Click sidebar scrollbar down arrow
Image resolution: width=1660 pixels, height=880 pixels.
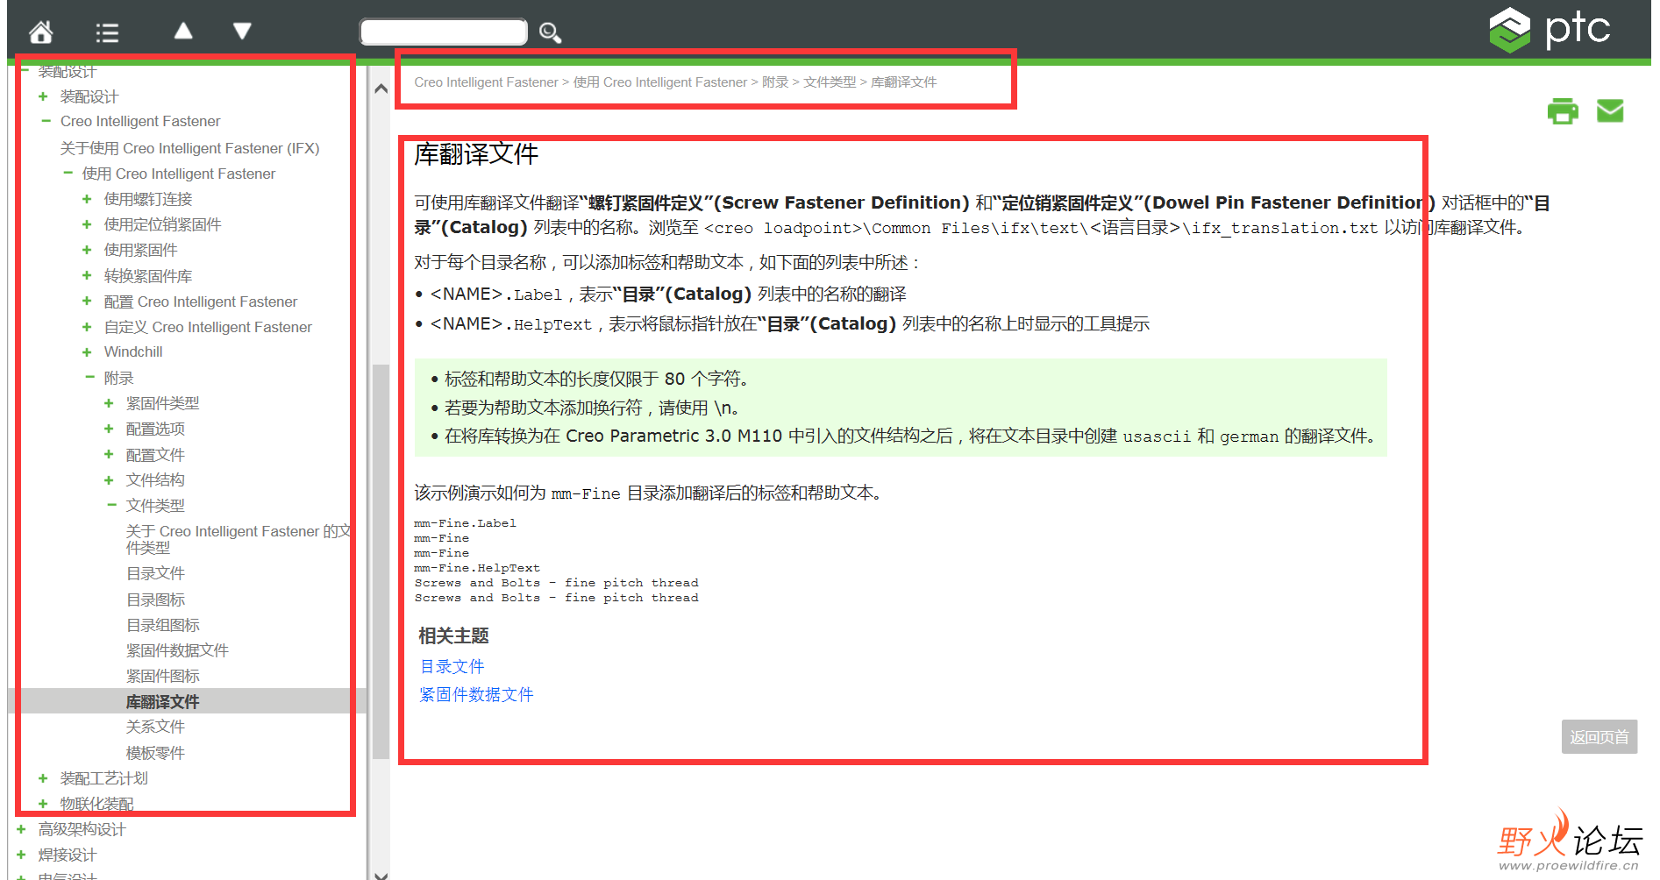pyautogui.click(x=381, y=874)
